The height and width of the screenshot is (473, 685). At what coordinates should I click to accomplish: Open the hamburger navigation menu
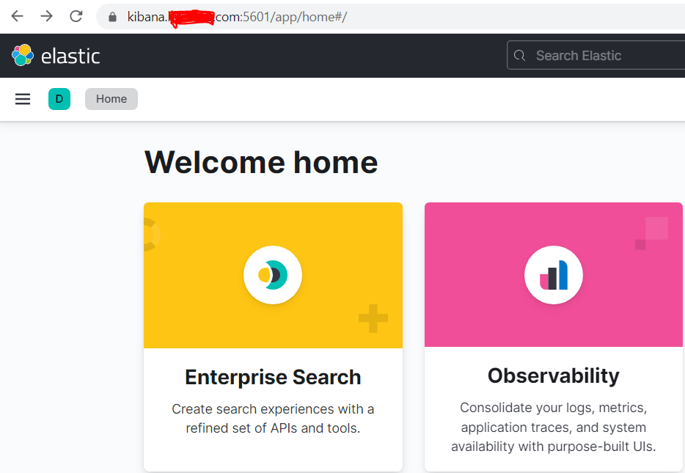tap(23, 99)
